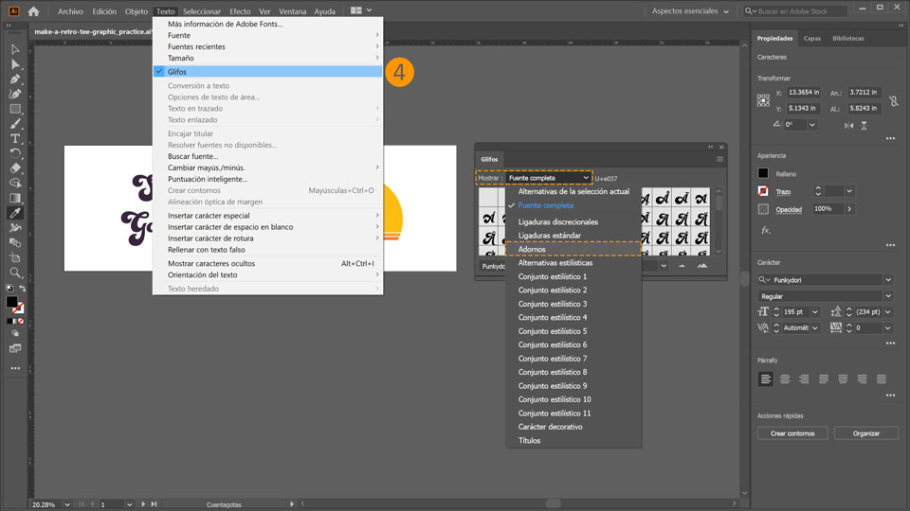Select justify with last line right

click(863, 379)
